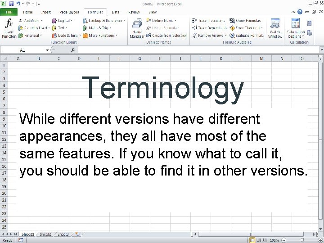
Task: Switch to Page Layout view in status bar
Action: (x=258, y=240)
